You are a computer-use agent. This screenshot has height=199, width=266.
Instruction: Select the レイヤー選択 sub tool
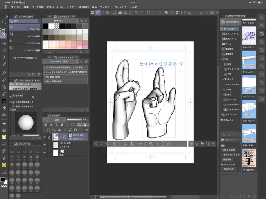[x=25, y=34]
